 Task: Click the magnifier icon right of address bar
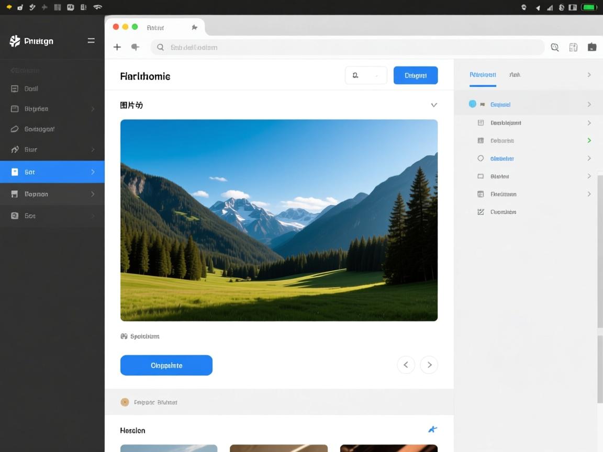[555, 47]
